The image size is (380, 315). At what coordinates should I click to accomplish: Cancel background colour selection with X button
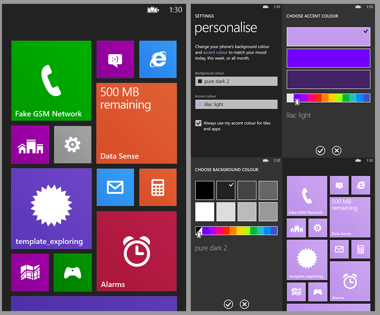[x=245, y=304]
